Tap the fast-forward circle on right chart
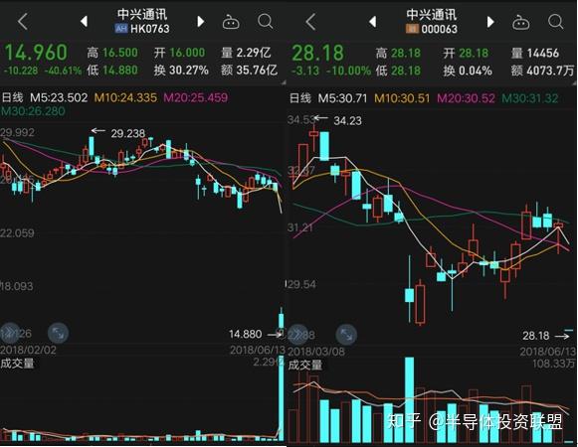This screenshot has height=447, width=578. [x=297, y=335]
